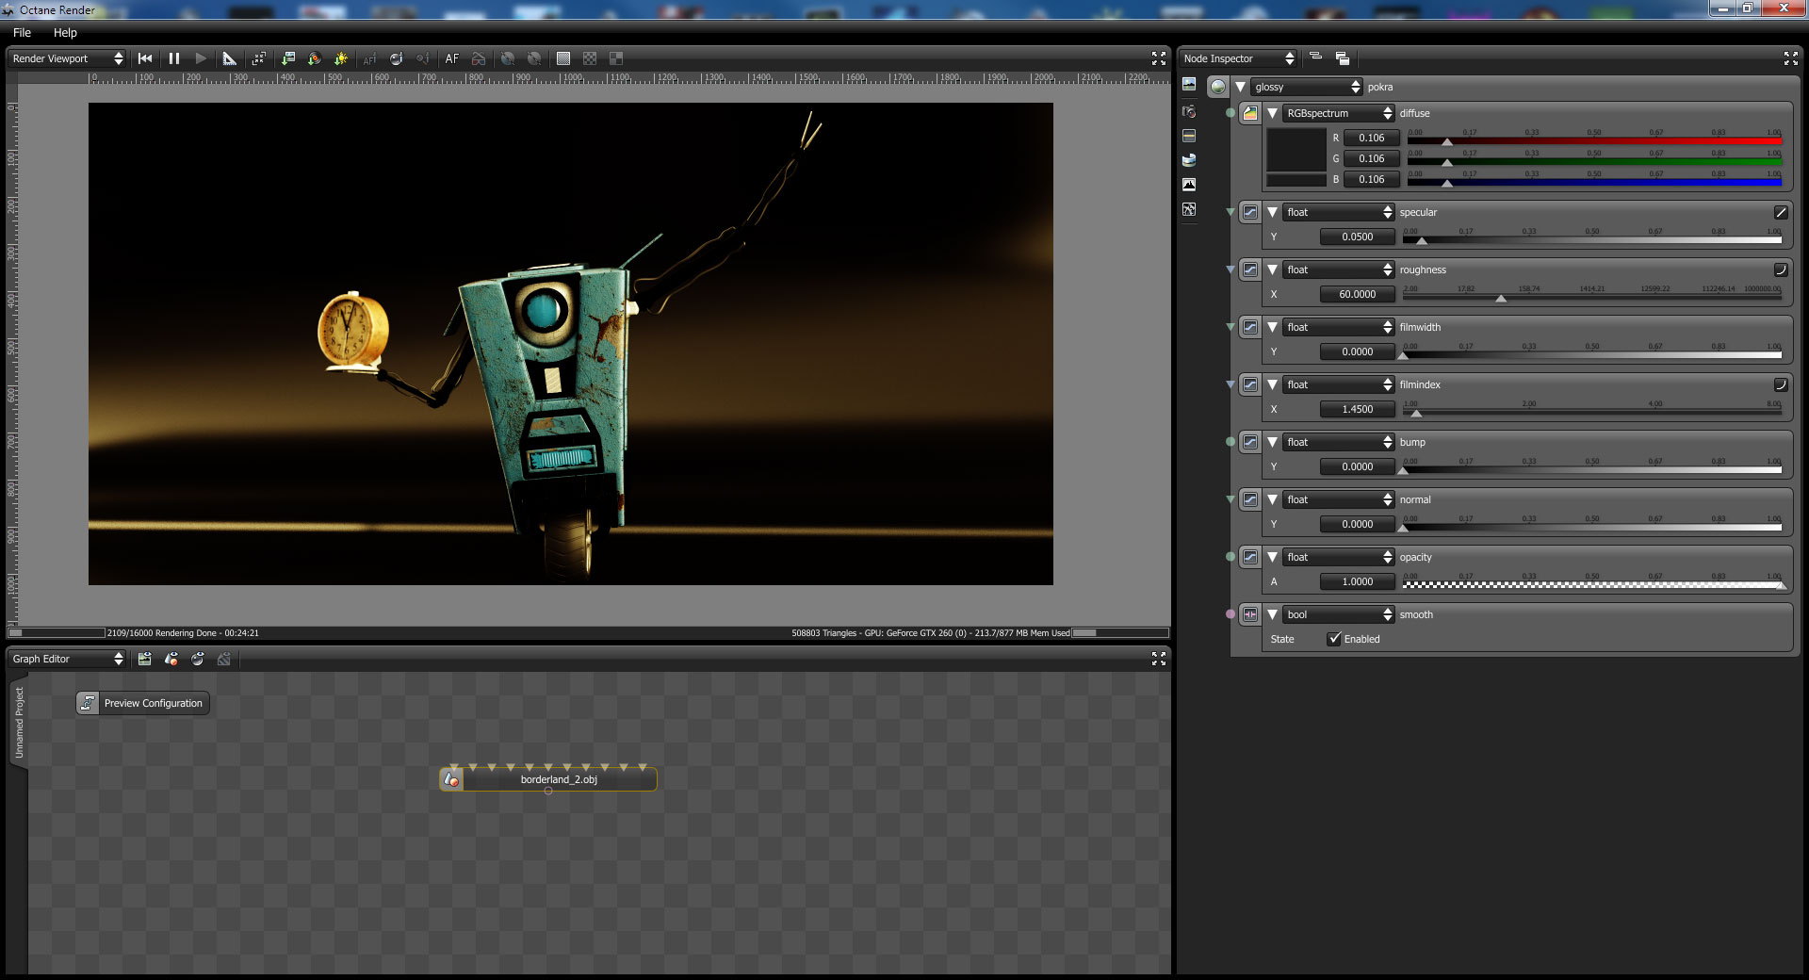
Task: Click the camera sphere picker icon
Action: tap(397, 58)
